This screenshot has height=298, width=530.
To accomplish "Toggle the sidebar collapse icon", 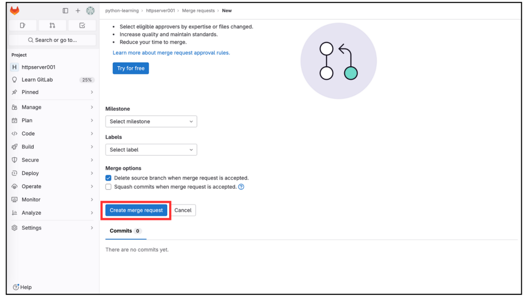I will point(65,11).
